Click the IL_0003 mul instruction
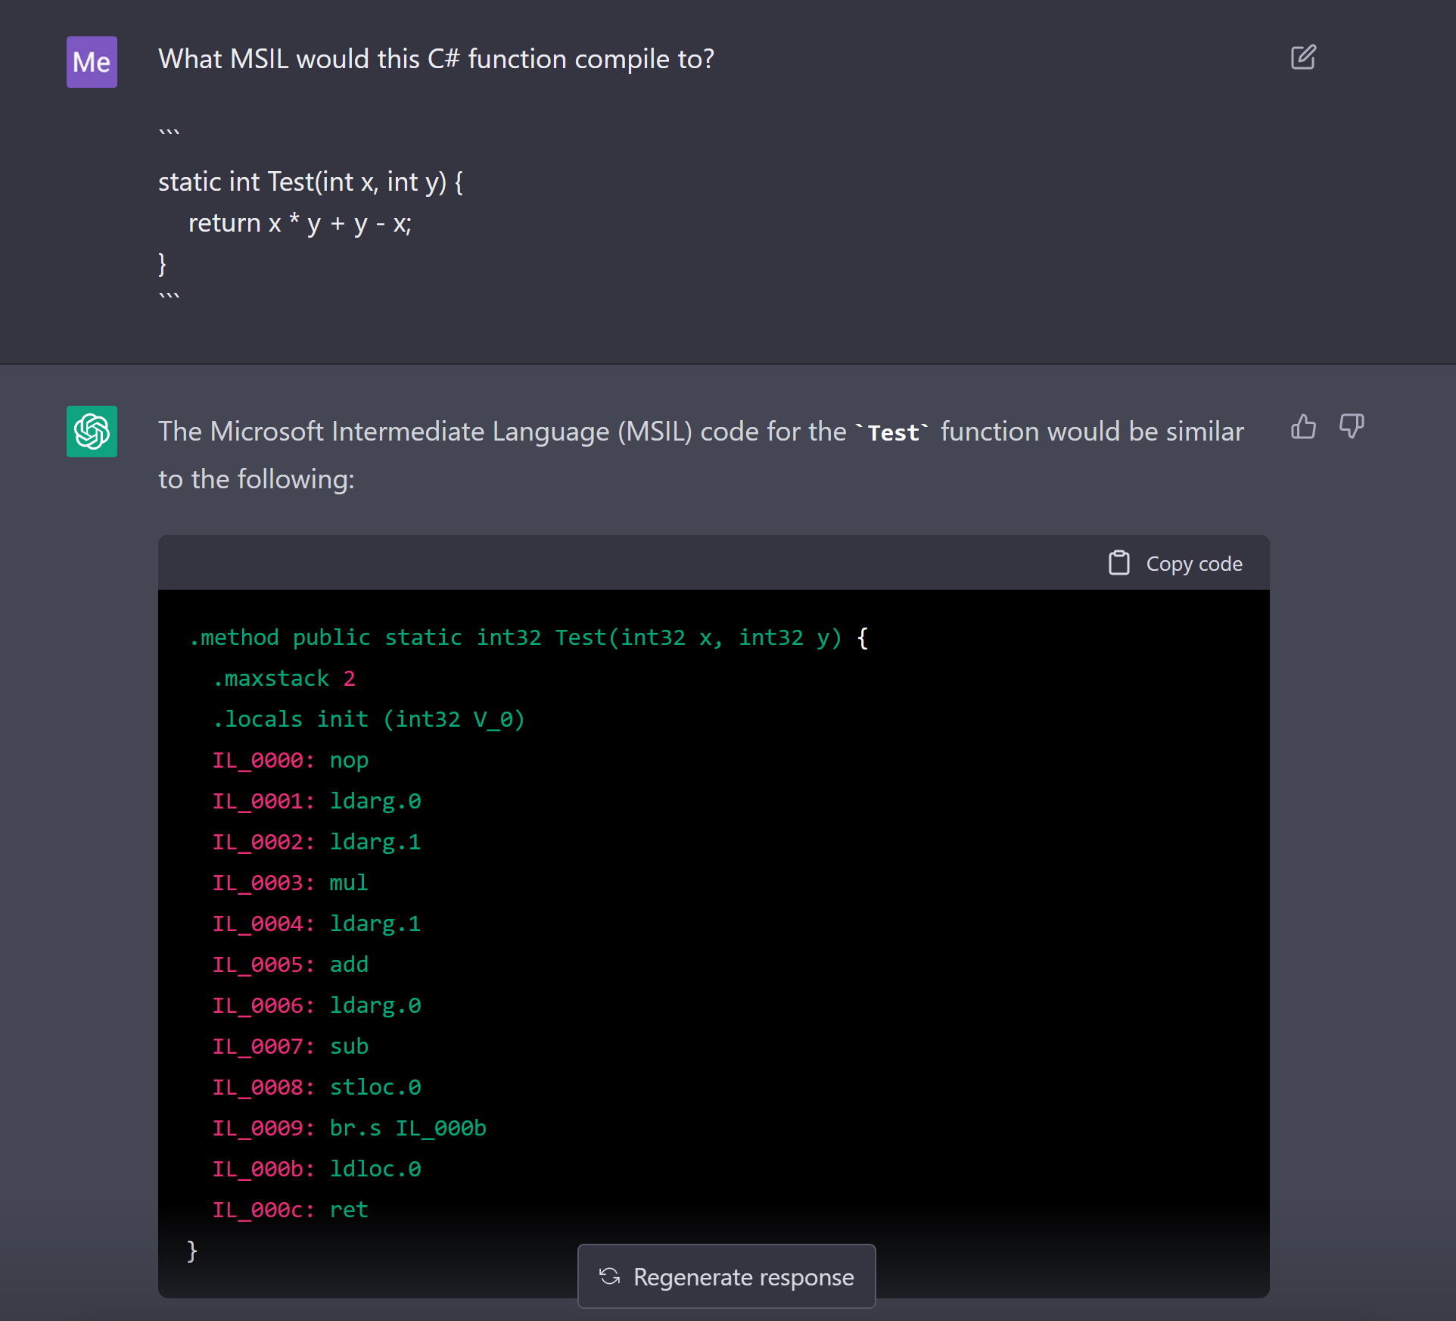1456x1321 pixels. click(x=290, y=883)
